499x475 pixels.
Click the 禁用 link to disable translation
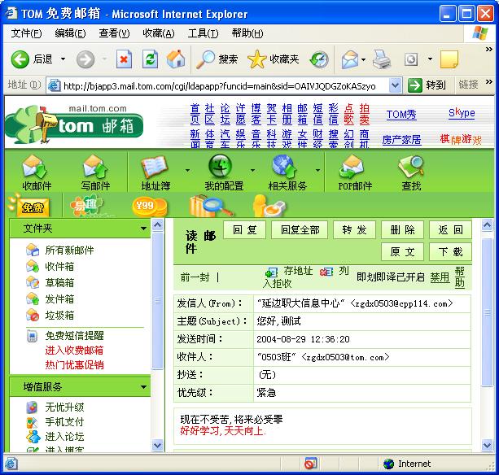[440, 277]
